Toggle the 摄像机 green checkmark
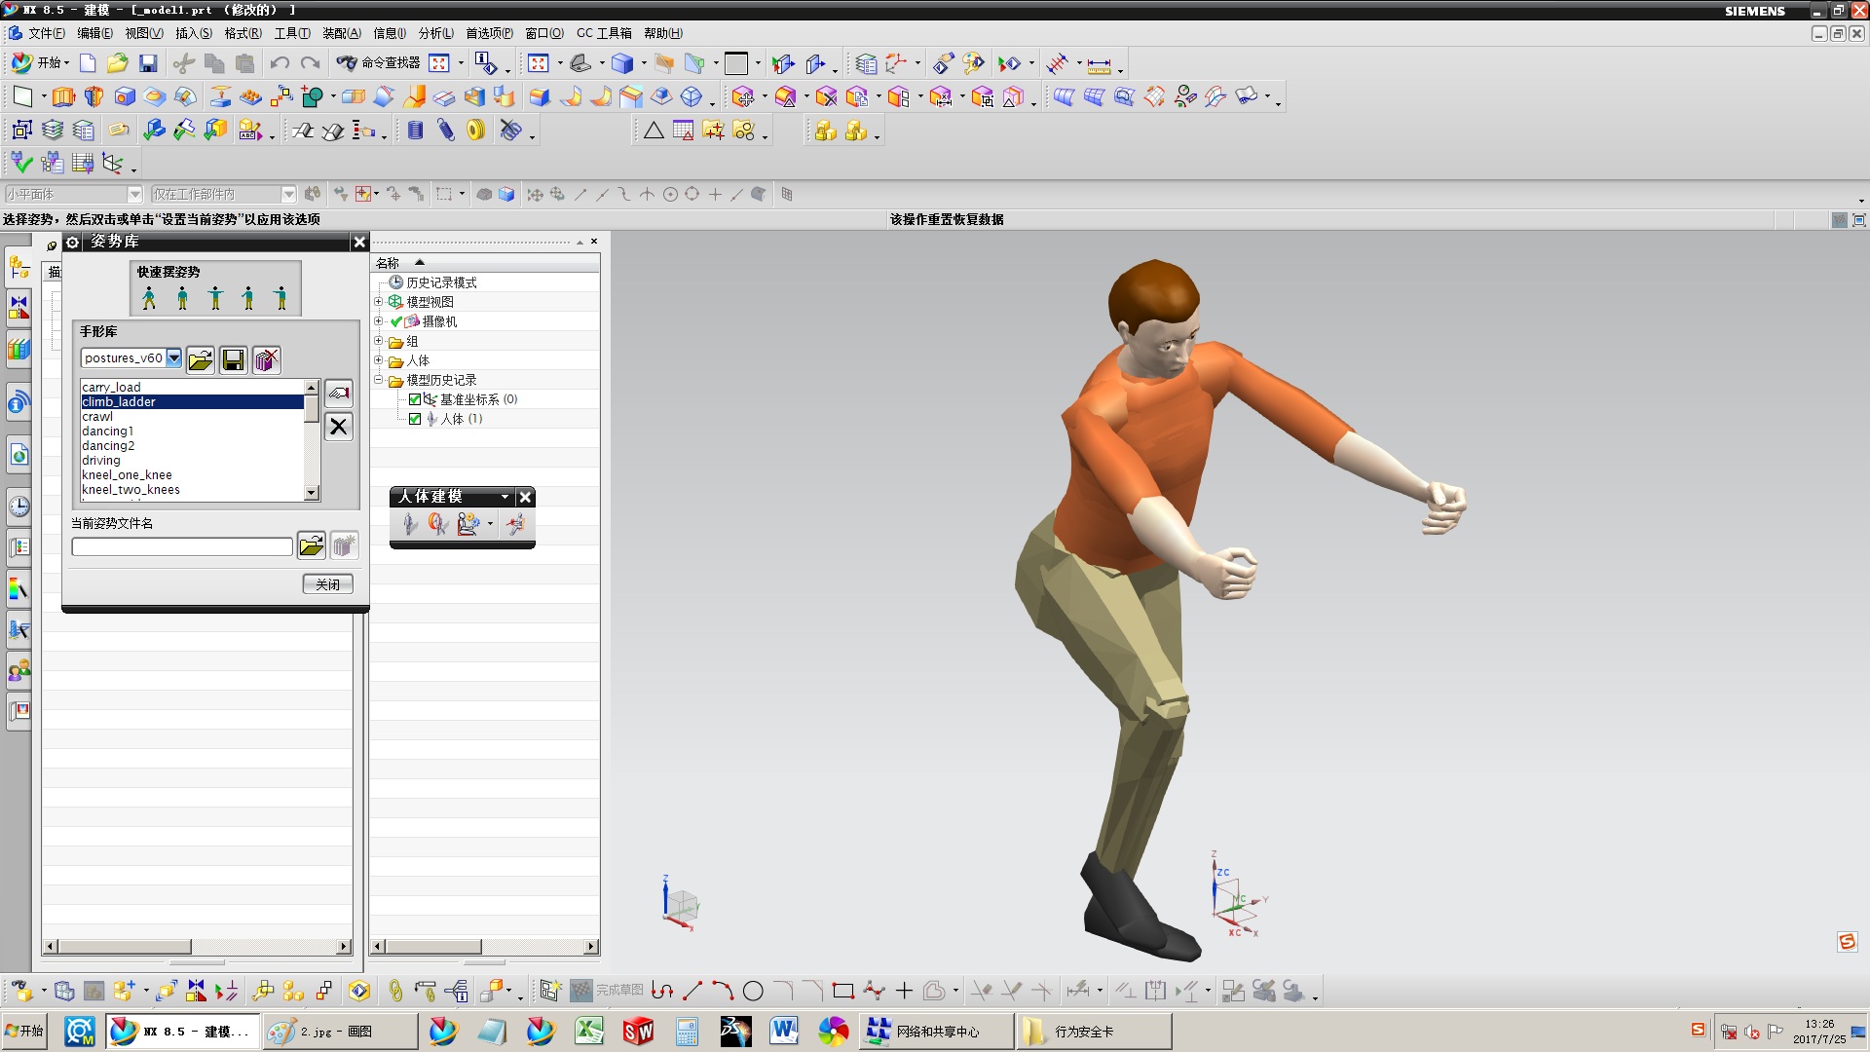Screen dimensions: 1870x1052 pyautogui.click(x=396, y=321)
